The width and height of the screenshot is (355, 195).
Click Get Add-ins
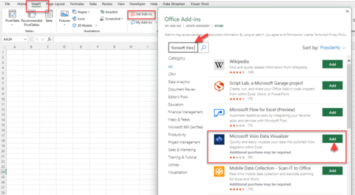click(142, 14)
